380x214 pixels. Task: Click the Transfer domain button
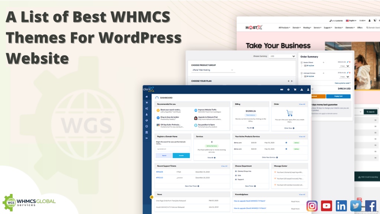click(181, 156)
